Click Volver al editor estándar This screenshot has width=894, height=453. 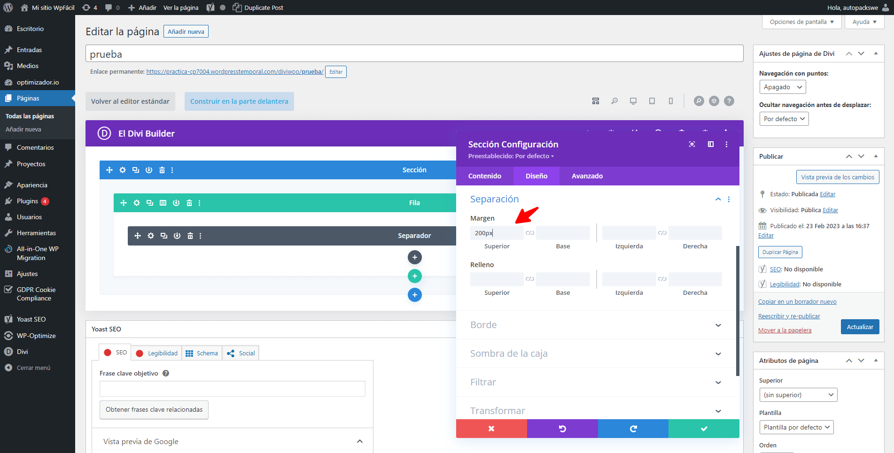[130, 101]
